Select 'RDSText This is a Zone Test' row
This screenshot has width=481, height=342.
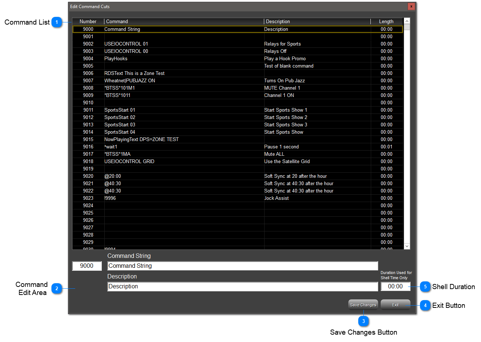point(238,73)
